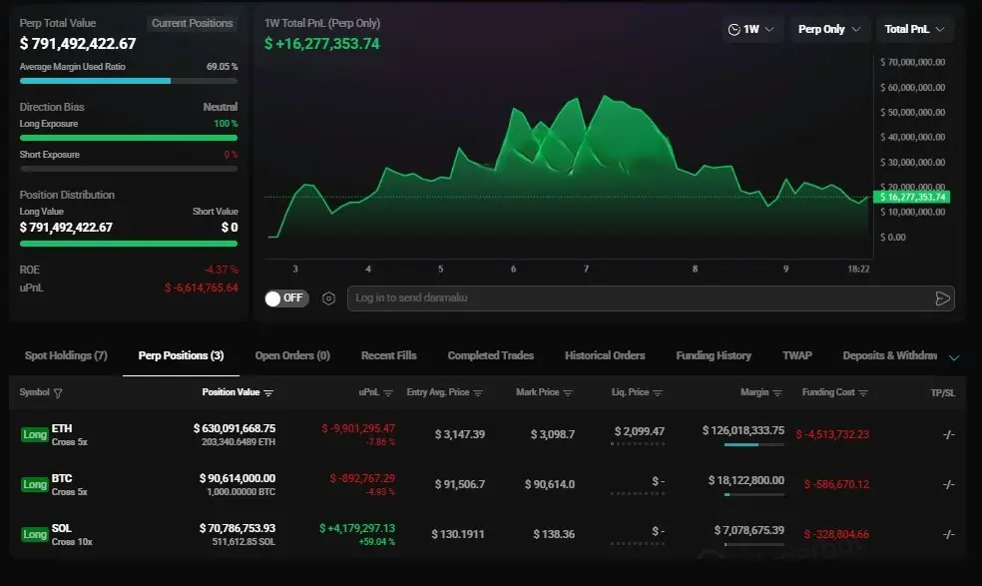982x586 pixels.
Task: Click ETH position value $630,091,668.75
Action: tap(235, 428)
